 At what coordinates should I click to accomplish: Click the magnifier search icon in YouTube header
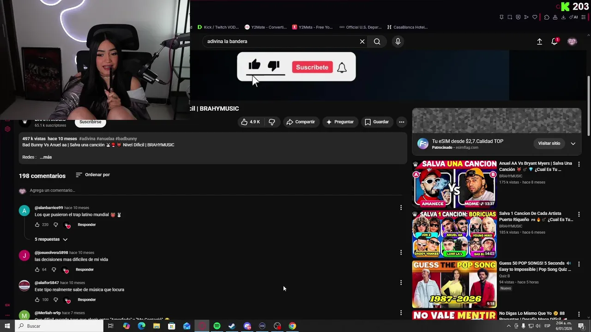(x=377, y=41)
